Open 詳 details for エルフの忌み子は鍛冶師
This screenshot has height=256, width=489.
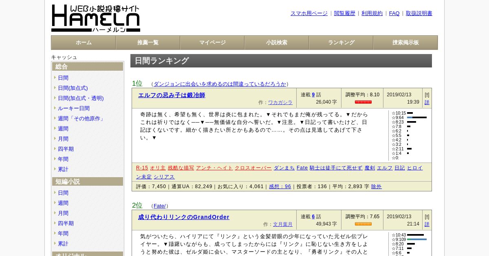click(427, 102)
